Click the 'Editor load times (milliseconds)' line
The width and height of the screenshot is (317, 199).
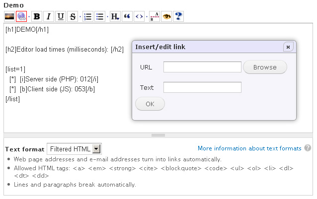[65, 49]
